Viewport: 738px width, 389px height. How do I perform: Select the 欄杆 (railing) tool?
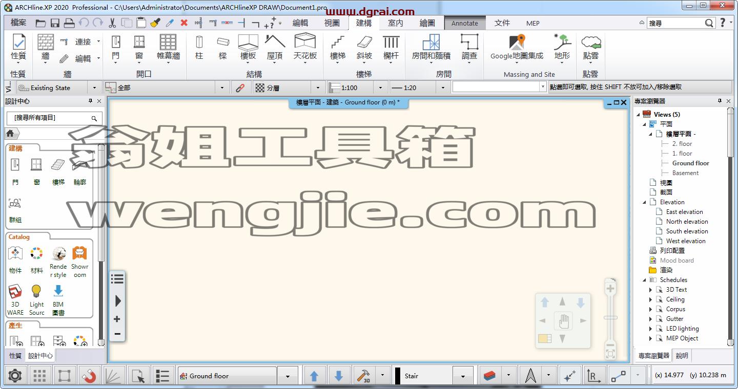(391, 48)
